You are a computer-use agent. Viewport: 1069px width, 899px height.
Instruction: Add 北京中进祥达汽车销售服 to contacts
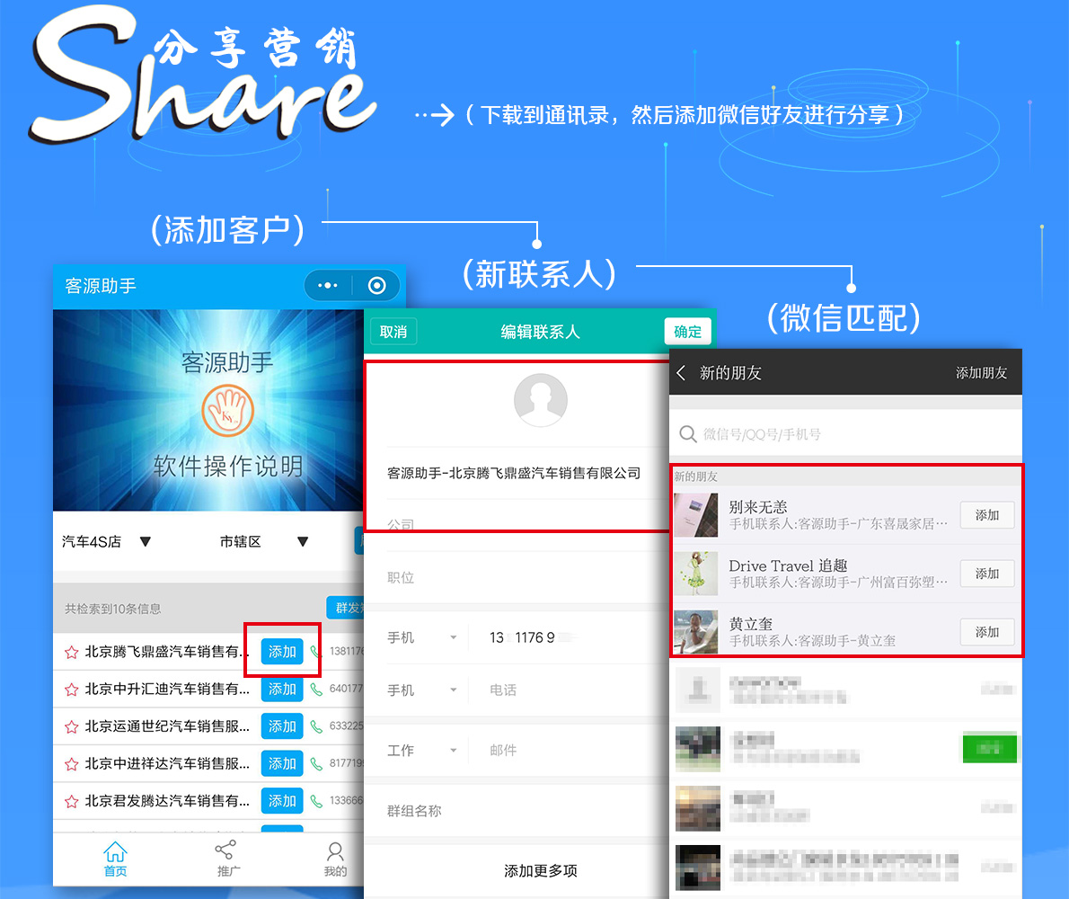pos(282,764)
